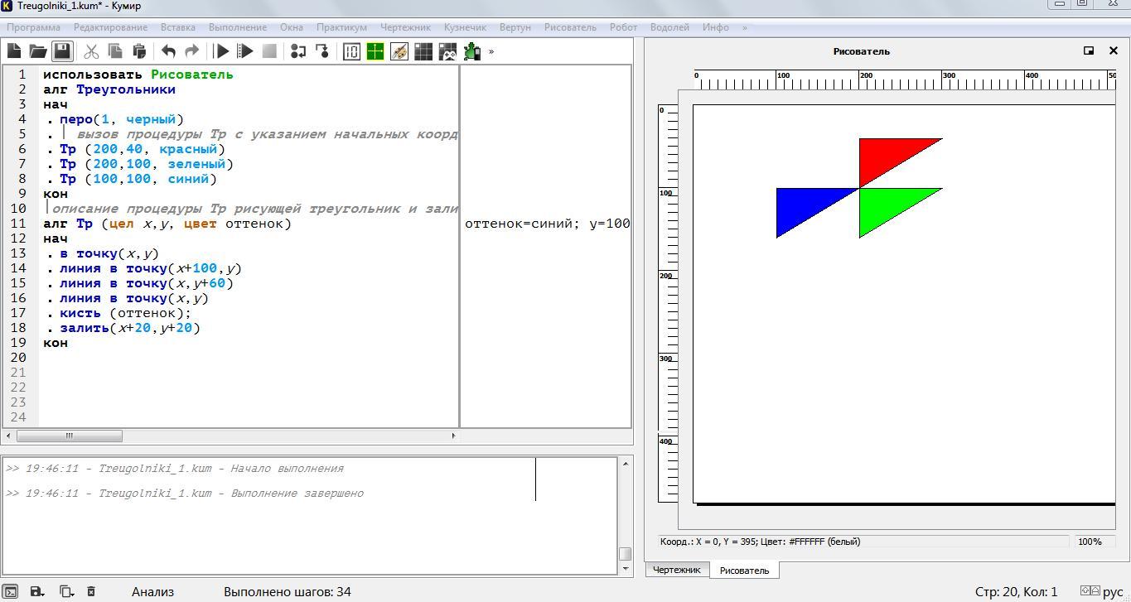
Task: Cut selection with the scissors icon
Action: (x=91, y=51)
